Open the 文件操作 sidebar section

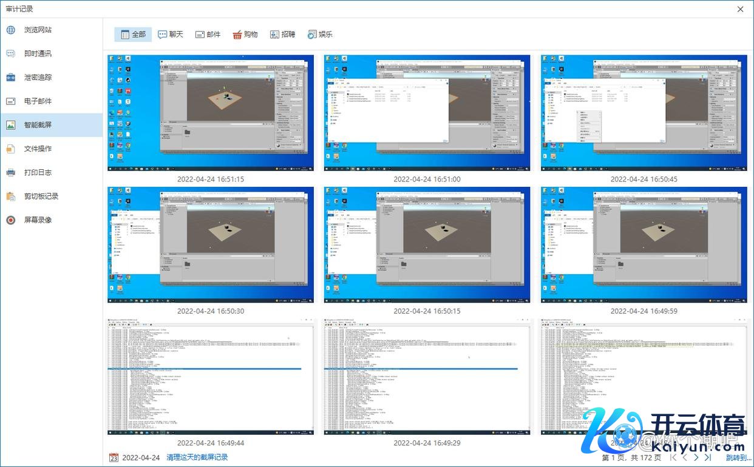[38, 149]
